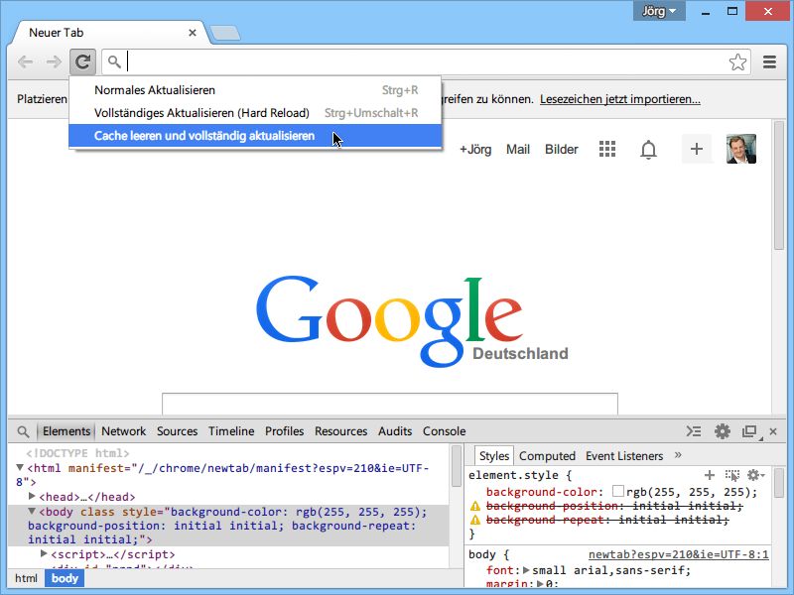The image size is (794, 595).
Task: Click the browser back arrow
Action: (25, 62)
